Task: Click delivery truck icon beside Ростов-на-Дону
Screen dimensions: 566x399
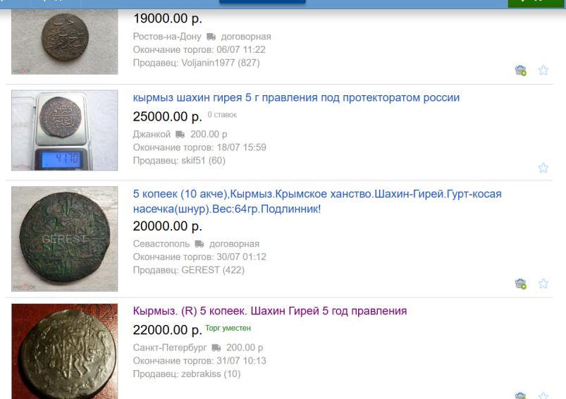Action: point(211,37)
